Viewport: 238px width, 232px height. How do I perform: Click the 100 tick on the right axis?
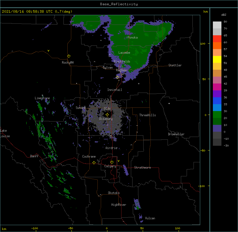203,44
